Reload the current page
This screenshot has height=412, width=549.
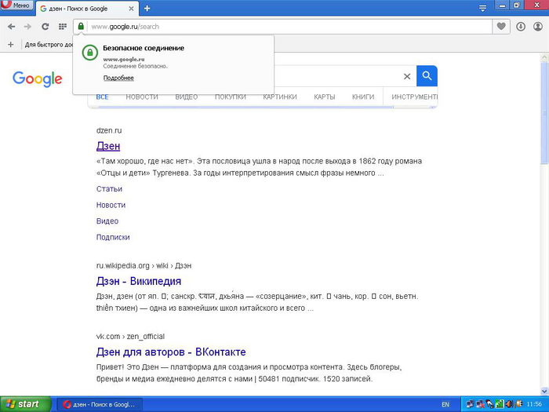coord(45,27)
